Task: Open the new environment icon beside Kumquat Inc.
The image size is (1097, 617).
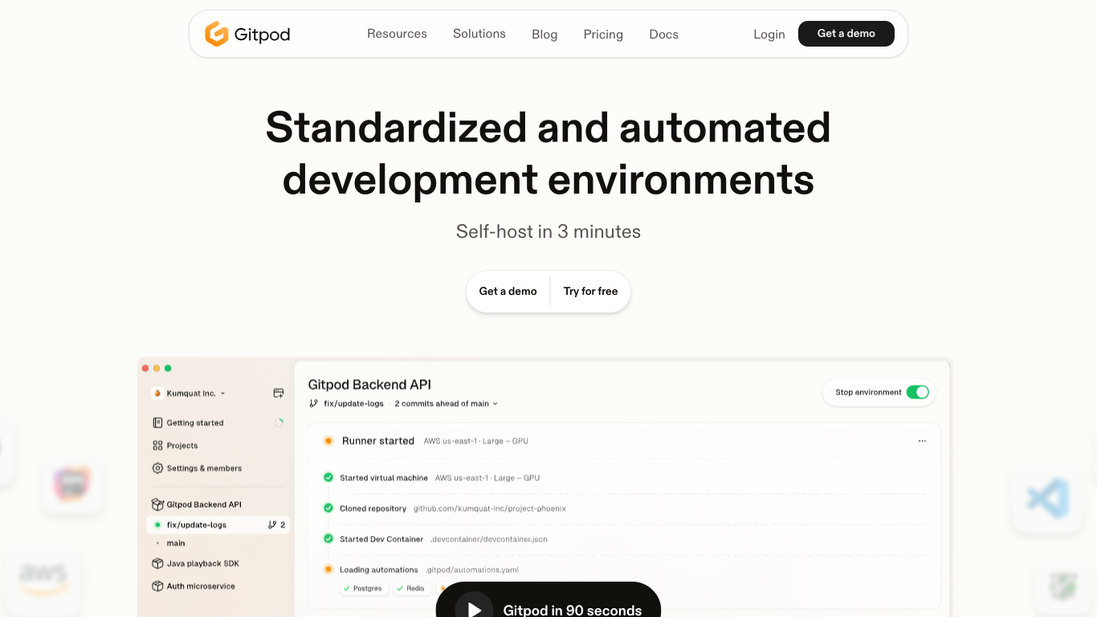Action: point(279,393)
